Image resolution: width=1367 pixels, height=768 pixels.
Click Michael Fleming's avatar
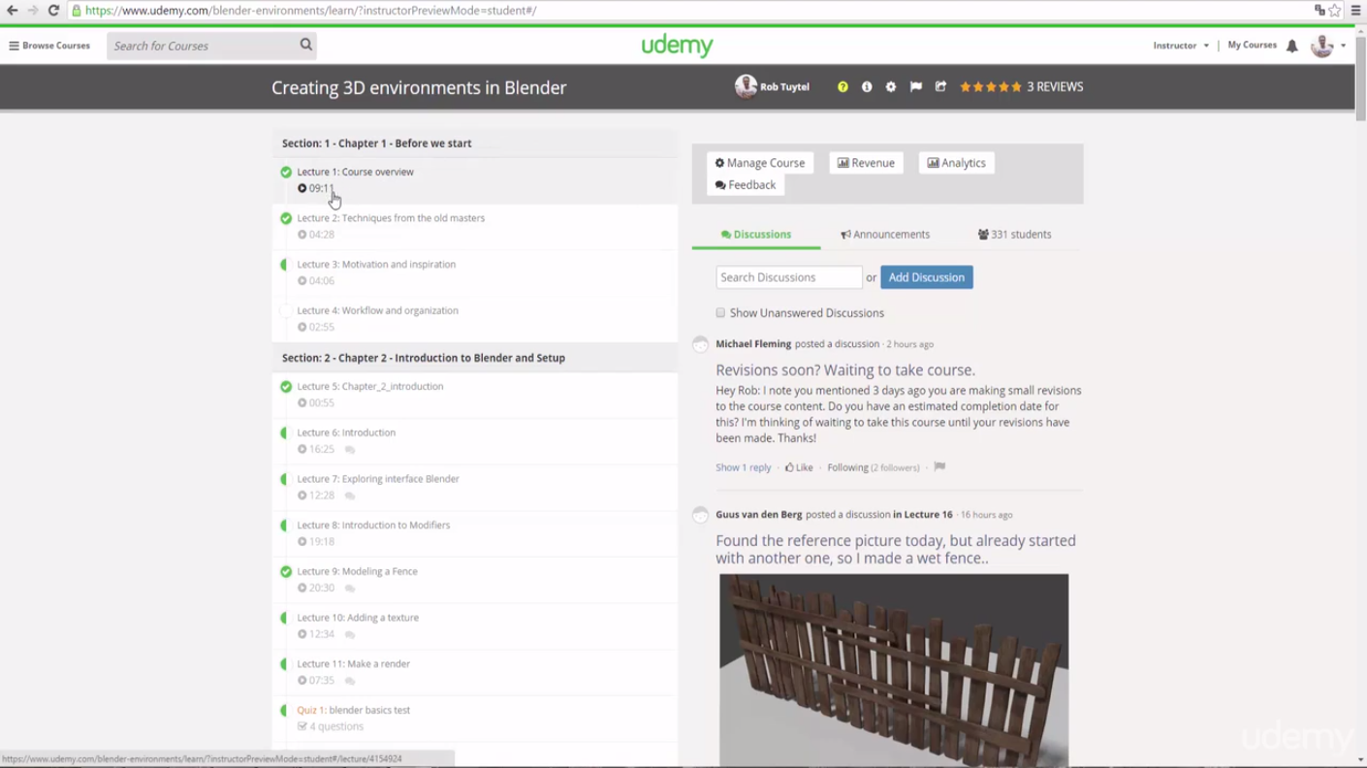[700, 344]
